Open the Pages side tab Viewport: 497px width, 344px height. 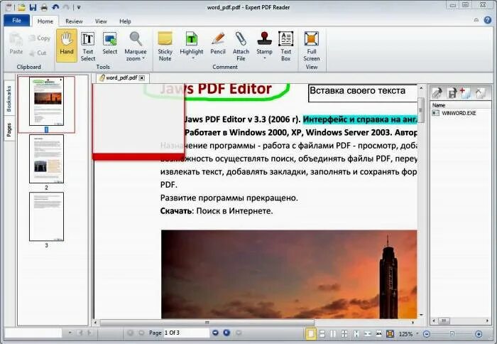click(x=9, y=129)
